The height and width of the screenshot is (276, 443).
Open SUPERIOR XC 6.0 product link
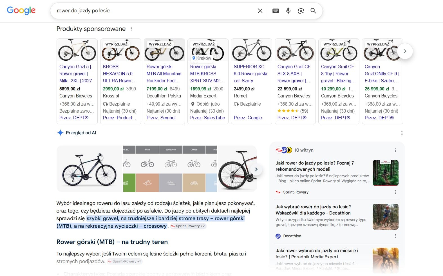click(250, 74)
